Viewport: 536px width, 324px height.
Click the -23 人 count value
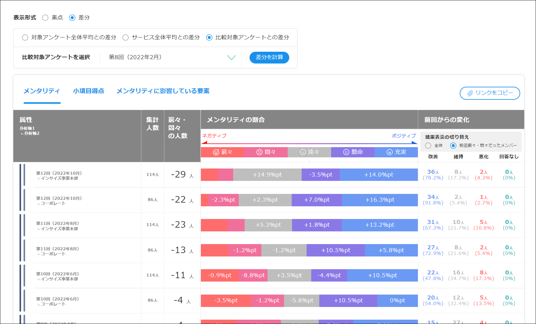point(182,225)
